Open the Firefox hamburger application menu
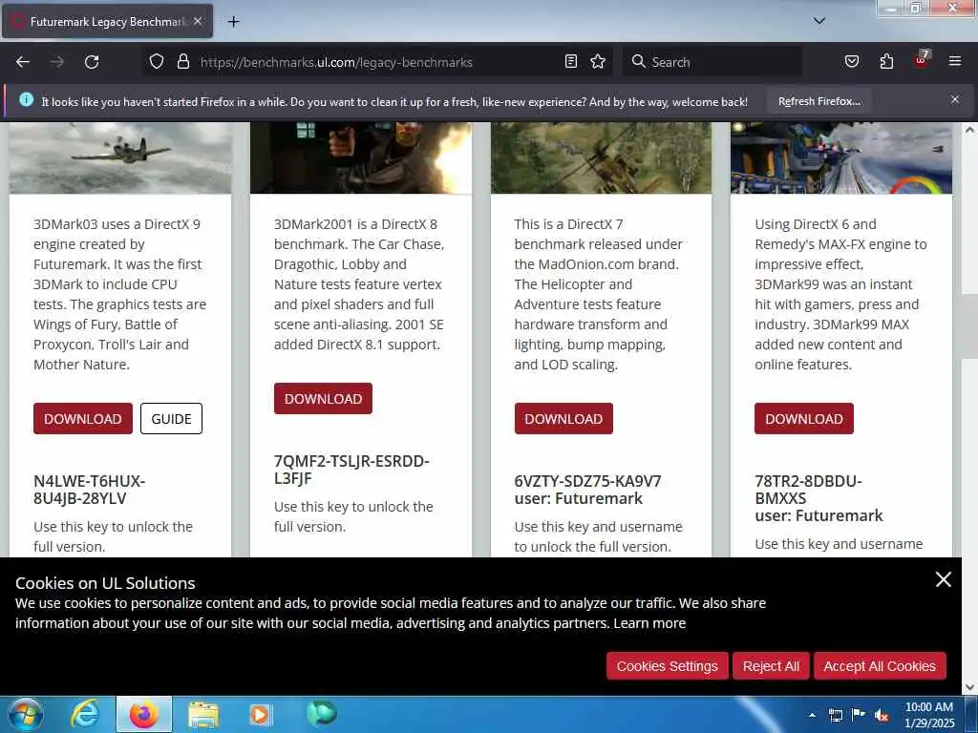 click(955, 61)
